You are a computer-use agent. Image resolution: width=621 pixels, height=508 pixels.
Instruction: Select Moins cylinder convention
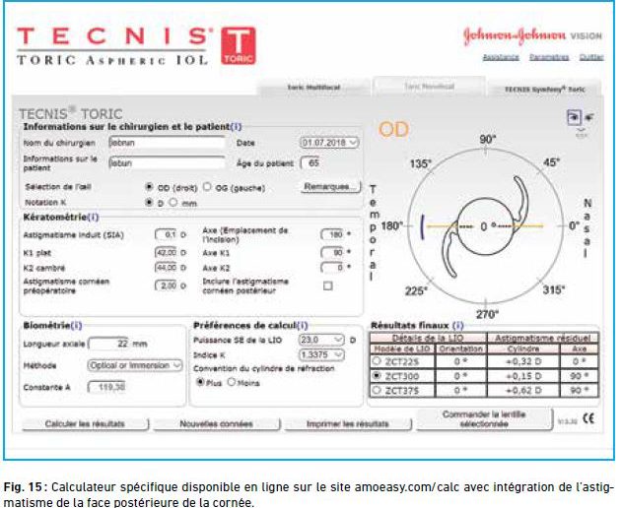[232, 382]
